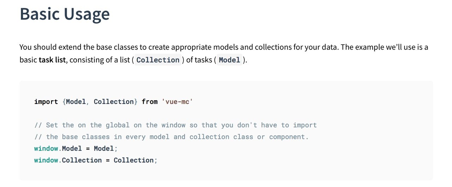Image resolution: width=452 pixels, height=187 pixels.
Task: Click '{Model,' in the import statement
Action: [76, 102]
